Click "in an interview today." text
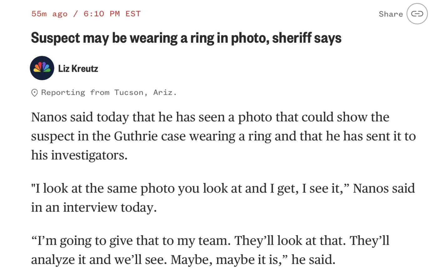This screenshot has height=279, width=438. [94, 208]
